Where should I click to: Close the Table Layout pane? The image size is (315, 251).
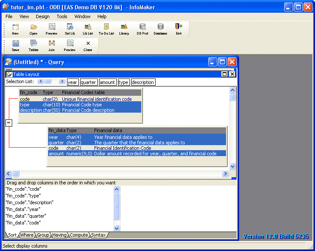tap(232, 74)
